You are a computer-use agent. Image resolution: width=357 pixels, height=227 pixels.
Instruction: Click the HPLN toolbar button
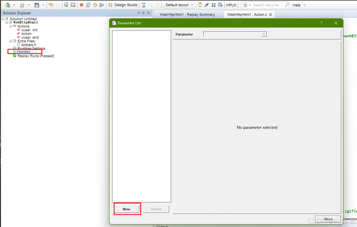click(231, 5)
